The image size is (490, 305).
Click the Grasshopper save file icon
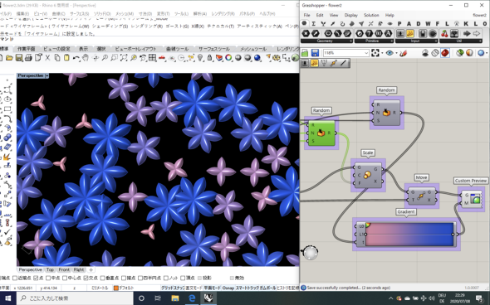(x=315, y=53)
